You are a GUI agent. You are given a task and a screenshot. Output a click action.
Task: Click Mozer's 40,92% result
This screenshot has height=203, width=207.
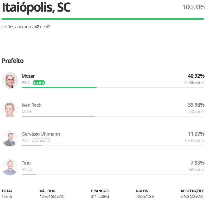(196, 76)
